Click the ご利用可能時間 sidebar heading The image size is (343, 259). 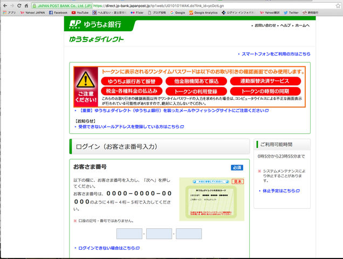(276, 145)
